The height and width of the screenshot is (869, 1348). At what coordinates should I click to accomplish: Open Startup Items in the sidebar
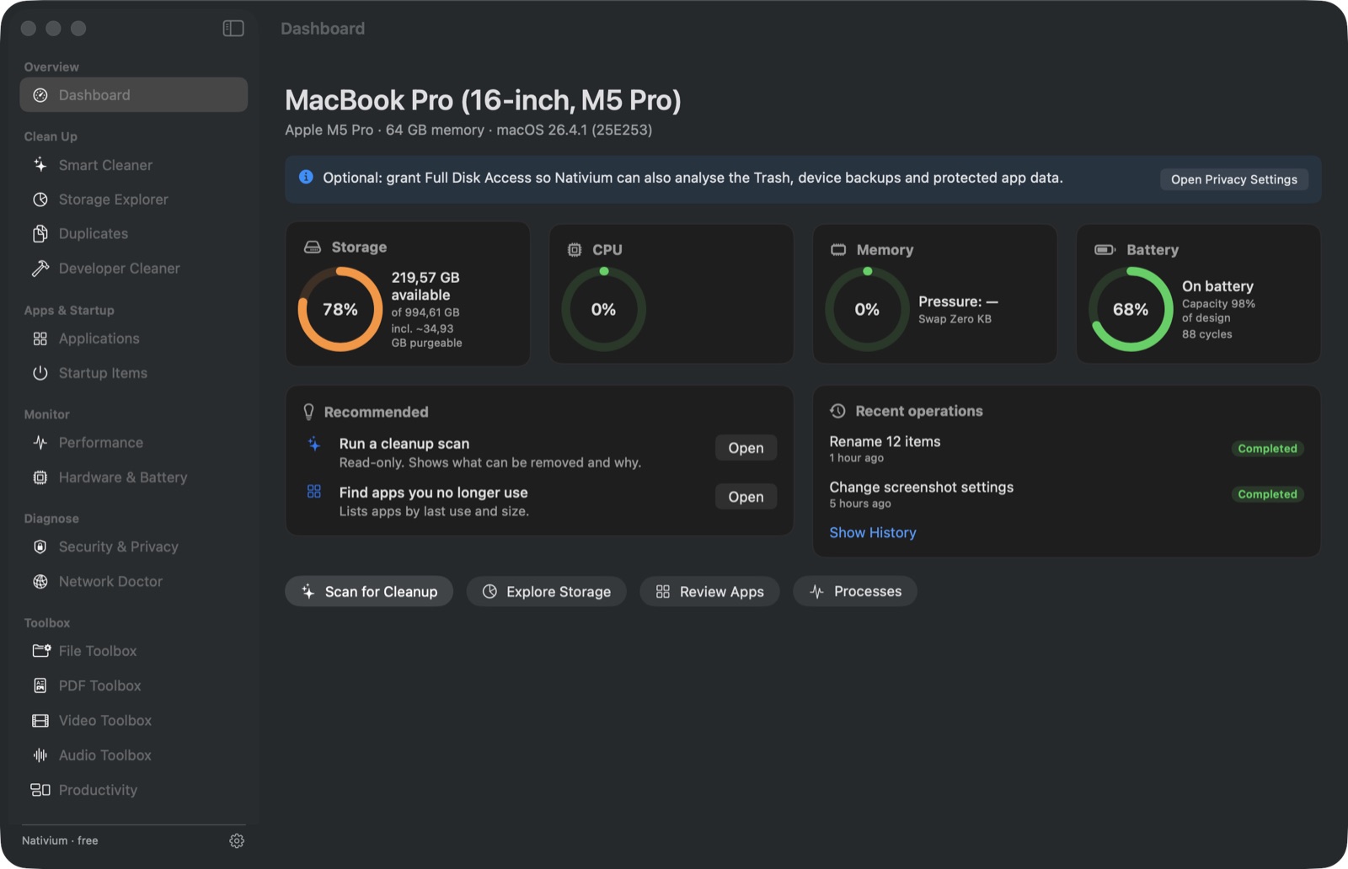[133, 373]
